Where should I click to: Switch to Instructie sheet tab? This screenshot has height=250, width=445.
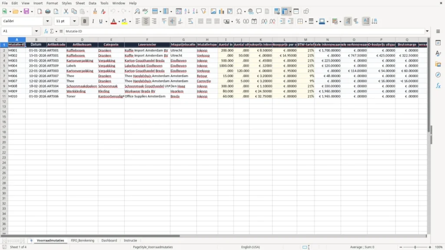coord(130,240)
